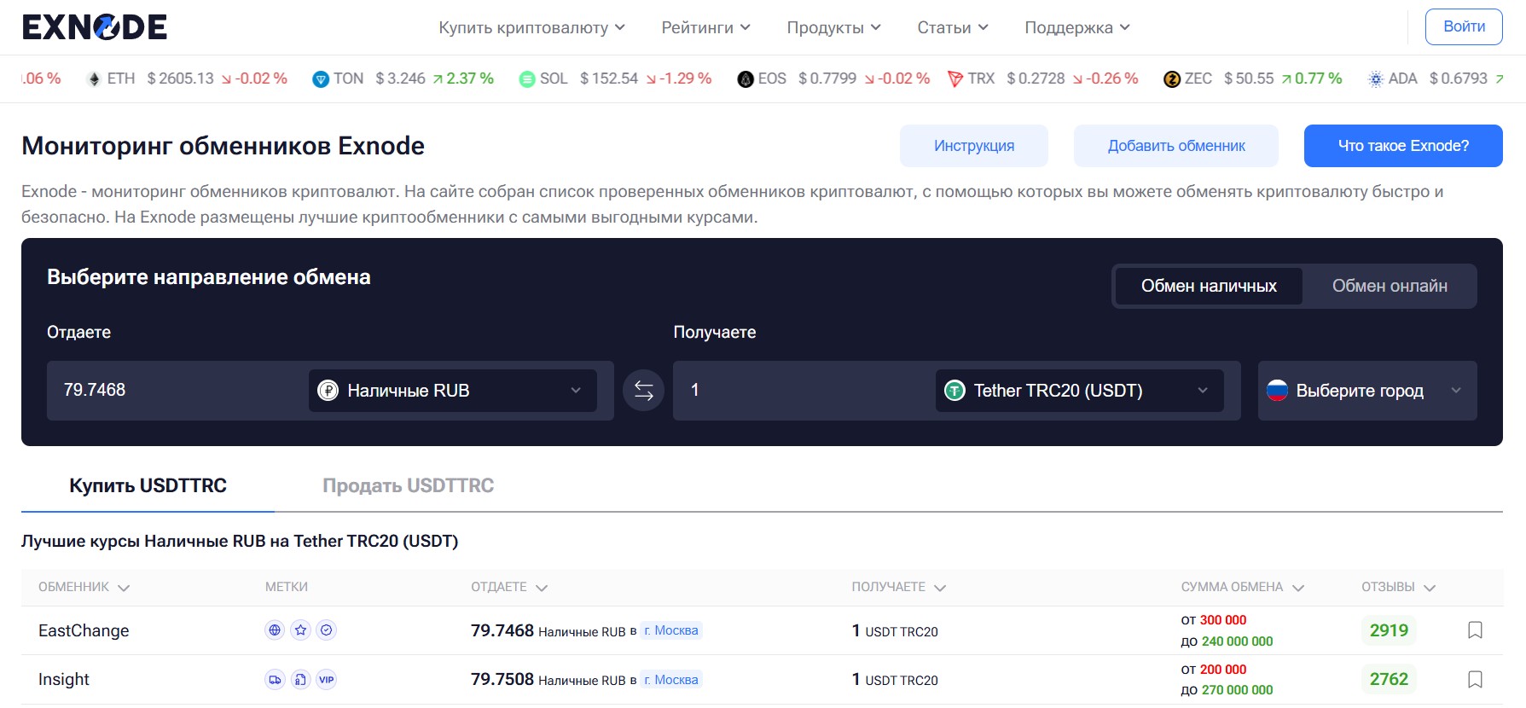
Task: Sort by ПОЛУЧАЕТЕ column
Action: (x=899, y=587)
